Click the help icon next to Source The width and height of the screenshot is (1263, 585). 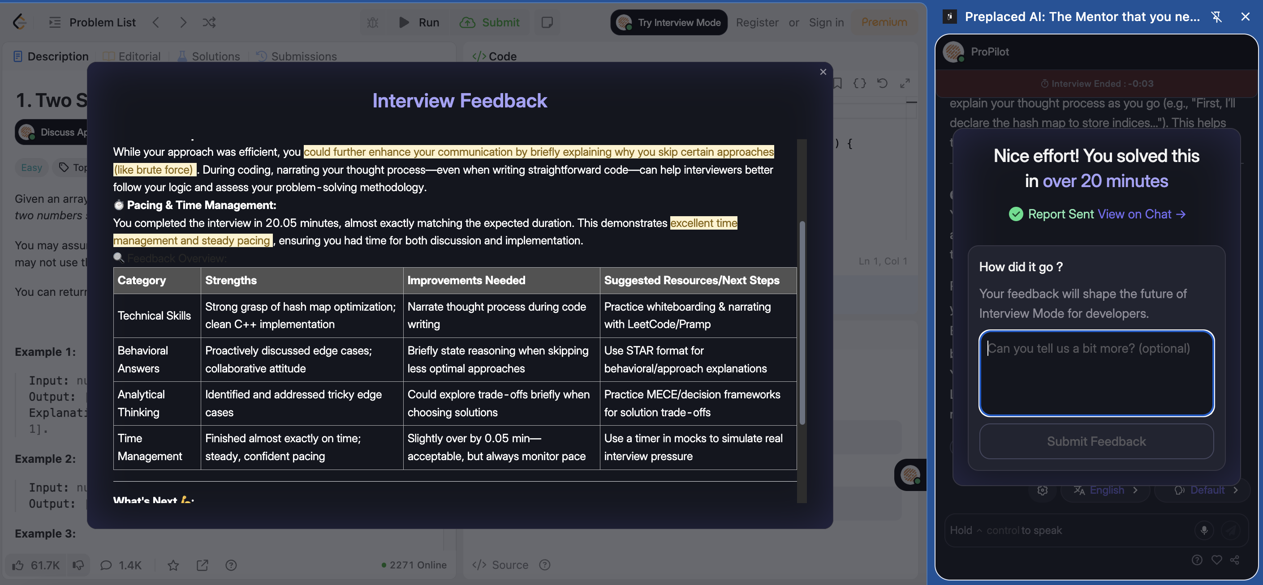click(545, 565)
